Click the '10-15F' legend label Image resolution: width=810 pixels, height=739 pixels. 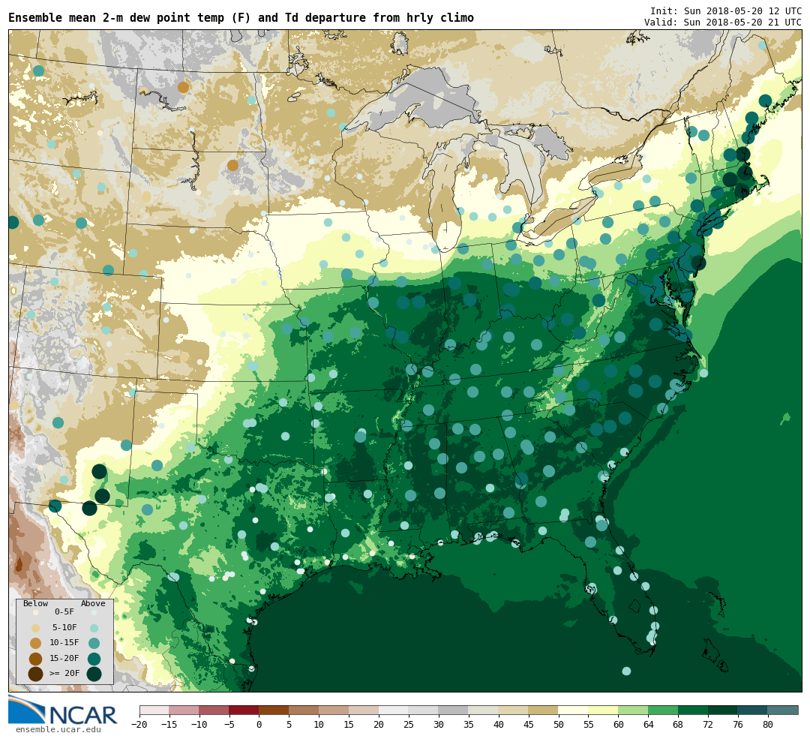[x=64, y=642]
